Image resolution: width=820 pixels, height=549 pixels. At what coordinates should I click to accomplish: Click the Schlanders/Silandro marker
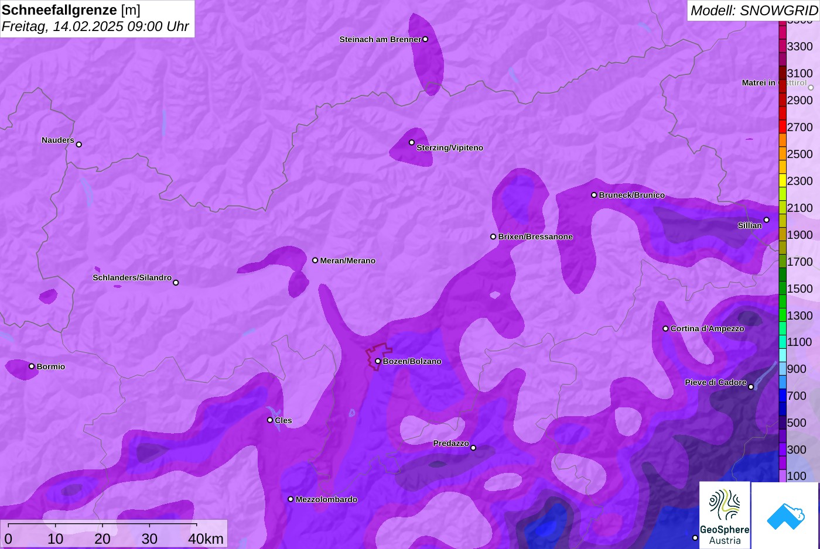click(x=176, y=283)
